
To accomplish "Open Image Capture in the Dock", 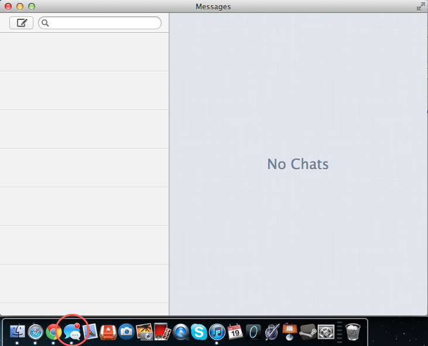I will (145, 332).
